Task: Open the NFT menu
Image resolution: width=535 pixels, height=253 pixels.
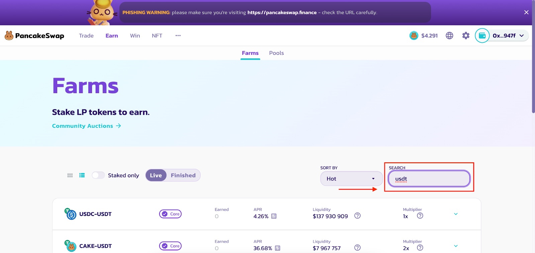Action: 157,36
